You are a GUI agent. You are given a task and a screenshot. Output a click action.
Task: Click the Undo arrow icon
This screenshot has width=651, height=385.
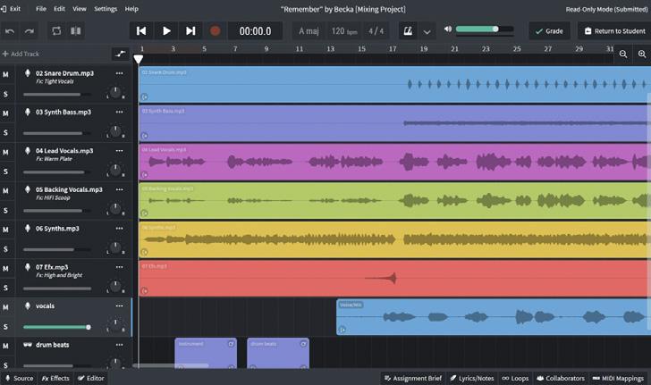pyautogui.click(x=10, y=30)
